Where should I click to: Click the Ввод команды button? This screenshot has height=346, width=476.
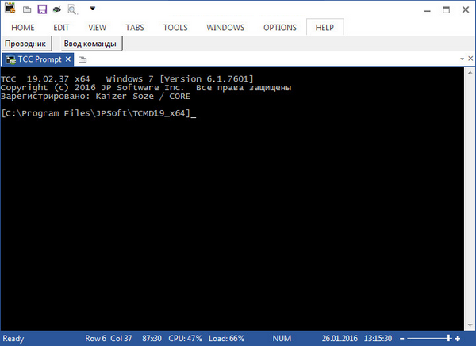click(90, 44)
